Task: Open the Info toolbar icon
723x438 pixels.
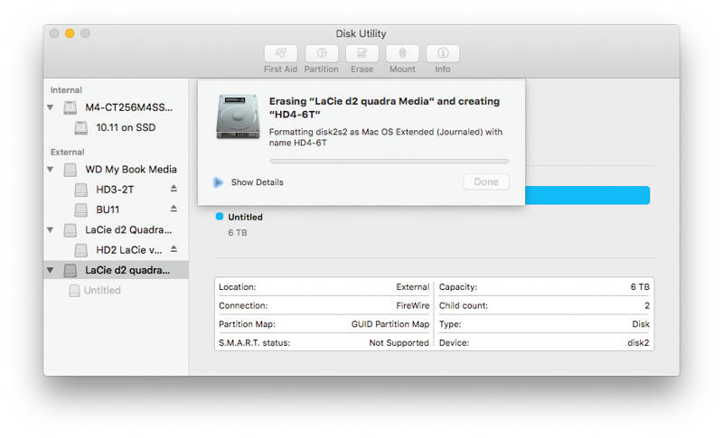Action: tap(443, 53)
